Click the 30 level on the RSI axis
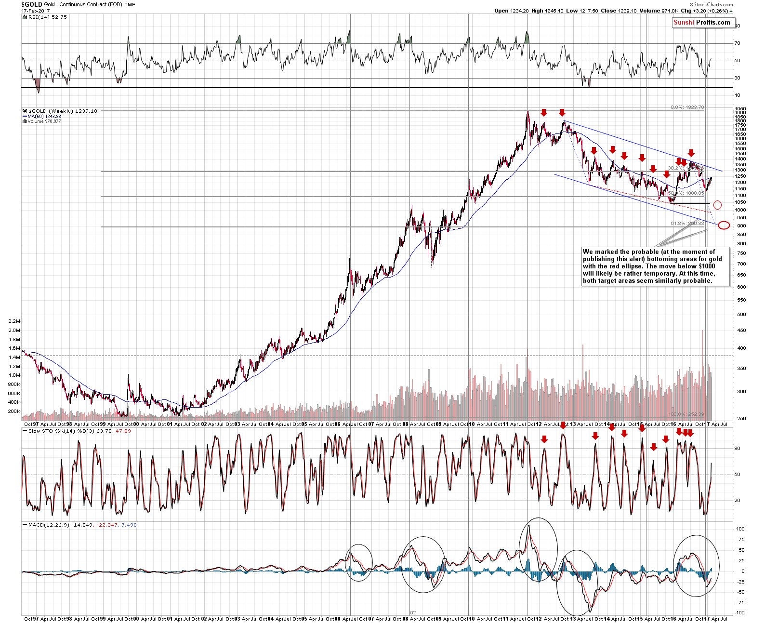The height and width of the screenshot is (623, 778). [x=737, y=78]
